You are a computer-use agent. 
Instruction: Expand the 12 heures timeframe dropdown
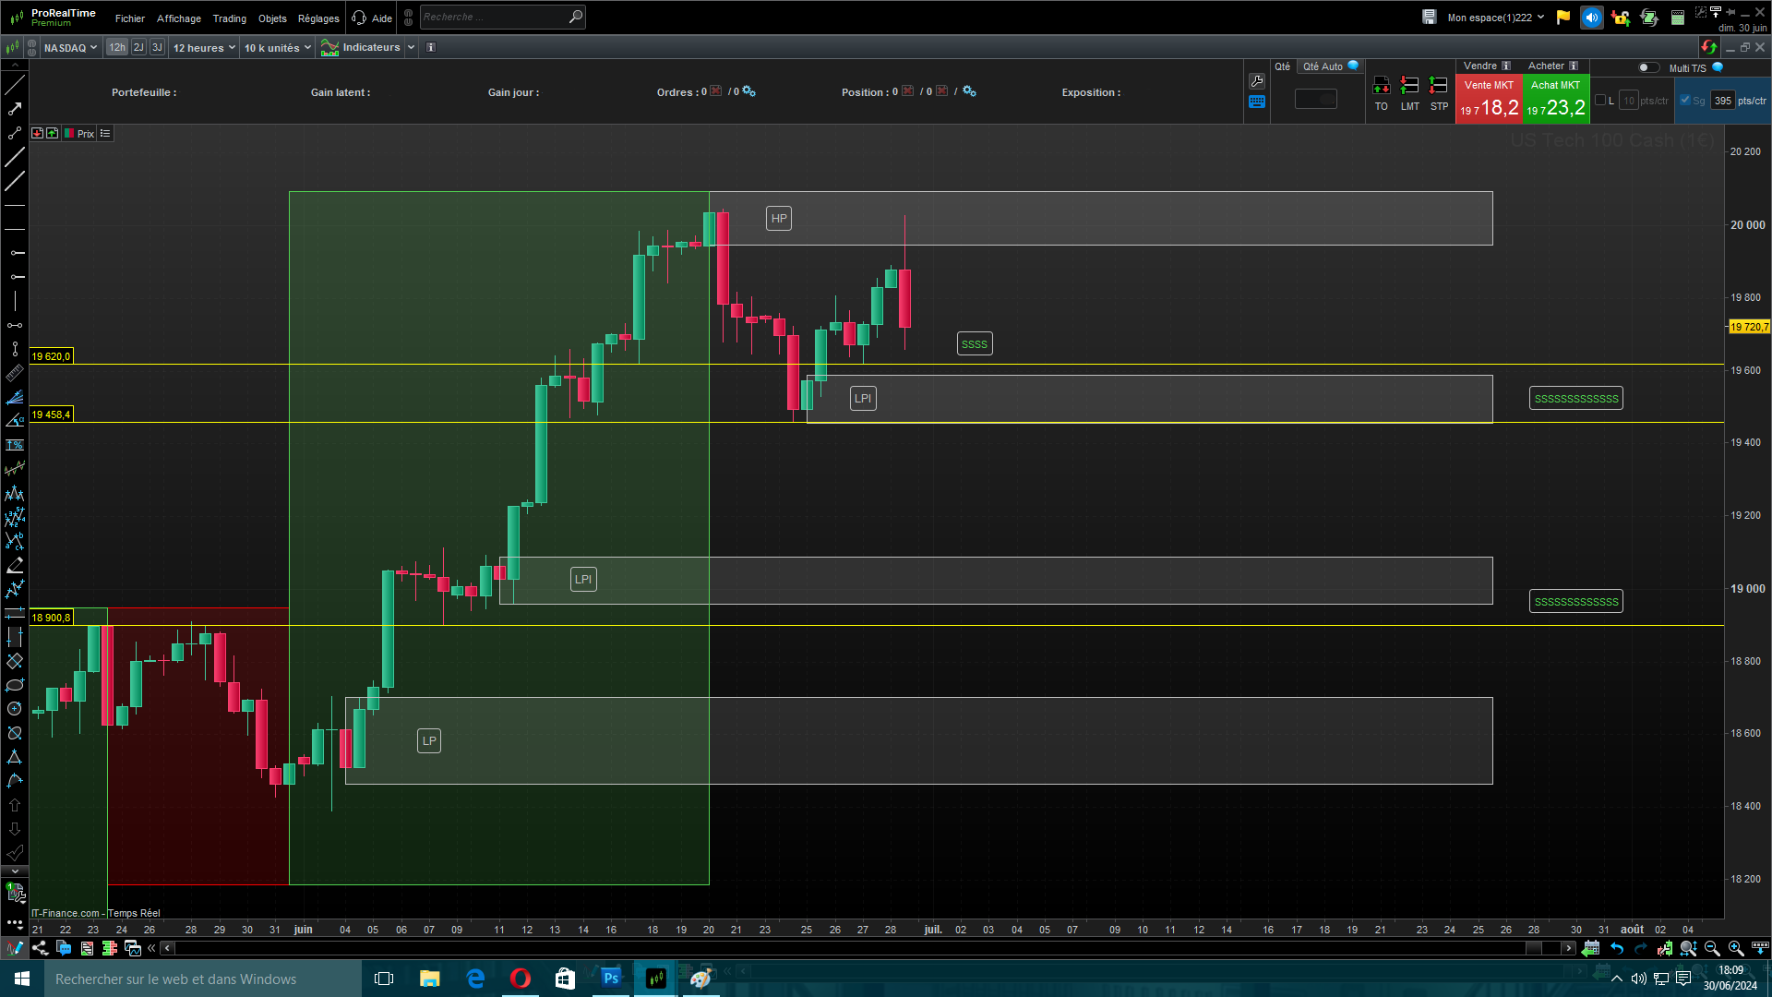click(204, 47)
